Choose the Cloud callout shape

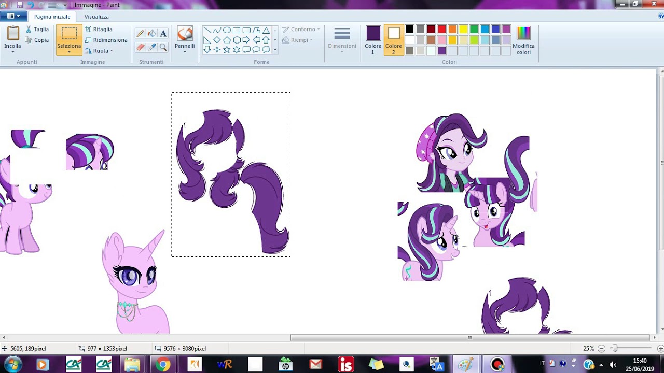[266, 50]
